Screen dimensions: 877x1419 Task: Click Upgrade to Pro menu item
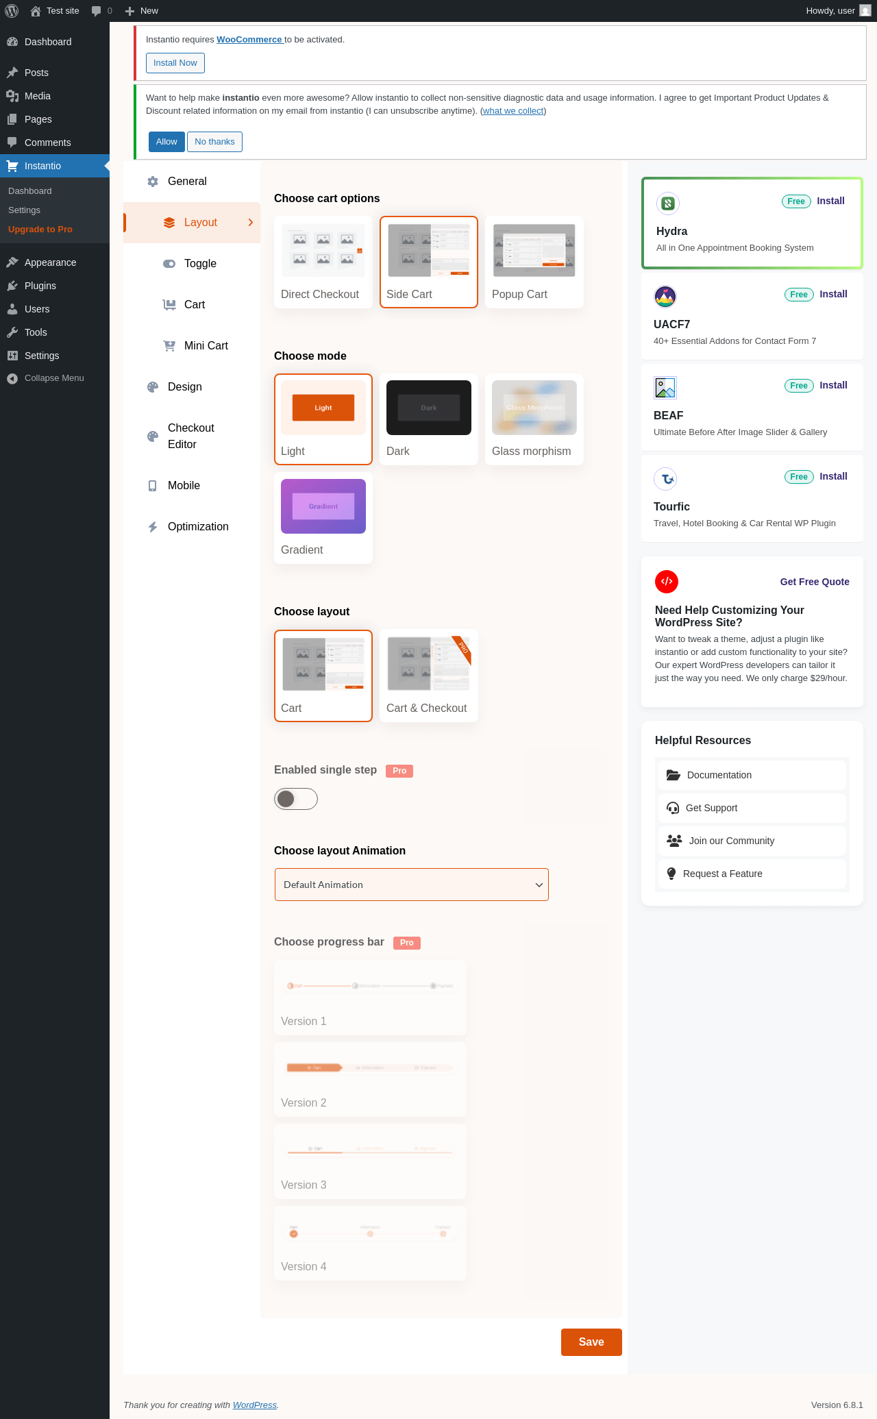[x=40, y=230]
